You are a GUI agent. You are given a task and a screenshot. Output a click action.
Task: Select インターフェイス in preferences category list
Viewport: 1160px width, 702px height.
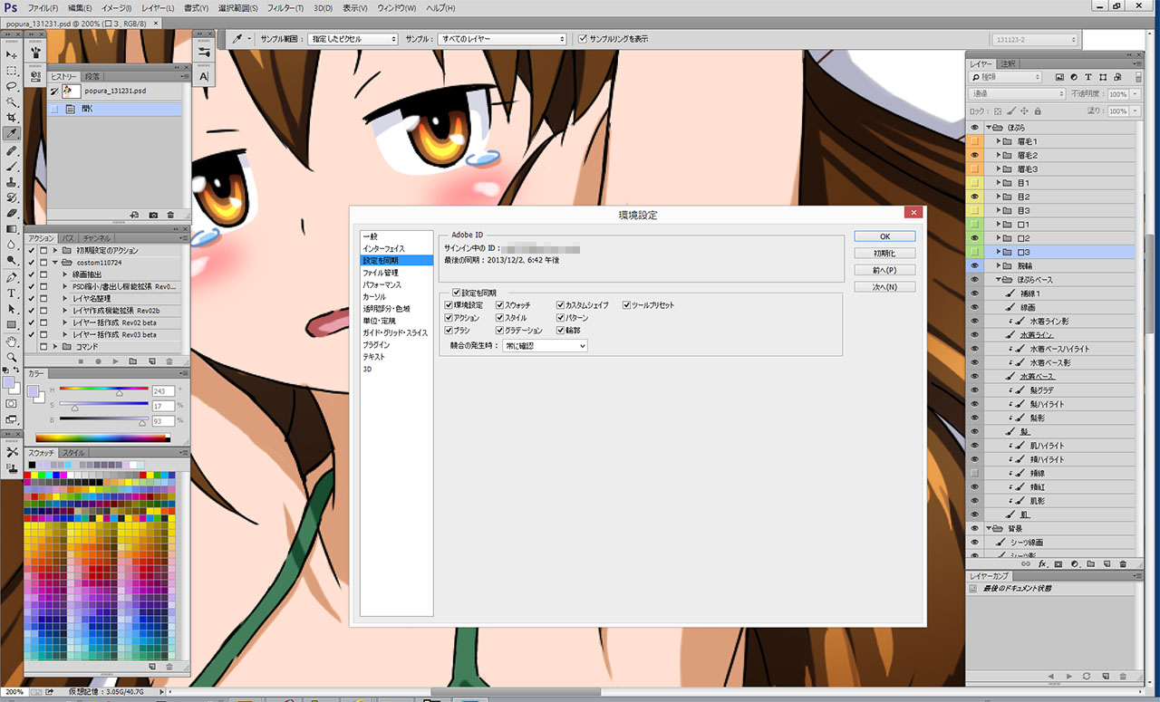[396, 248]
